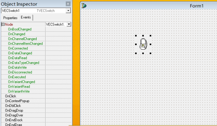Select the Events tab
This screenshot has width=217, height=126.
(x=26, y=18)
